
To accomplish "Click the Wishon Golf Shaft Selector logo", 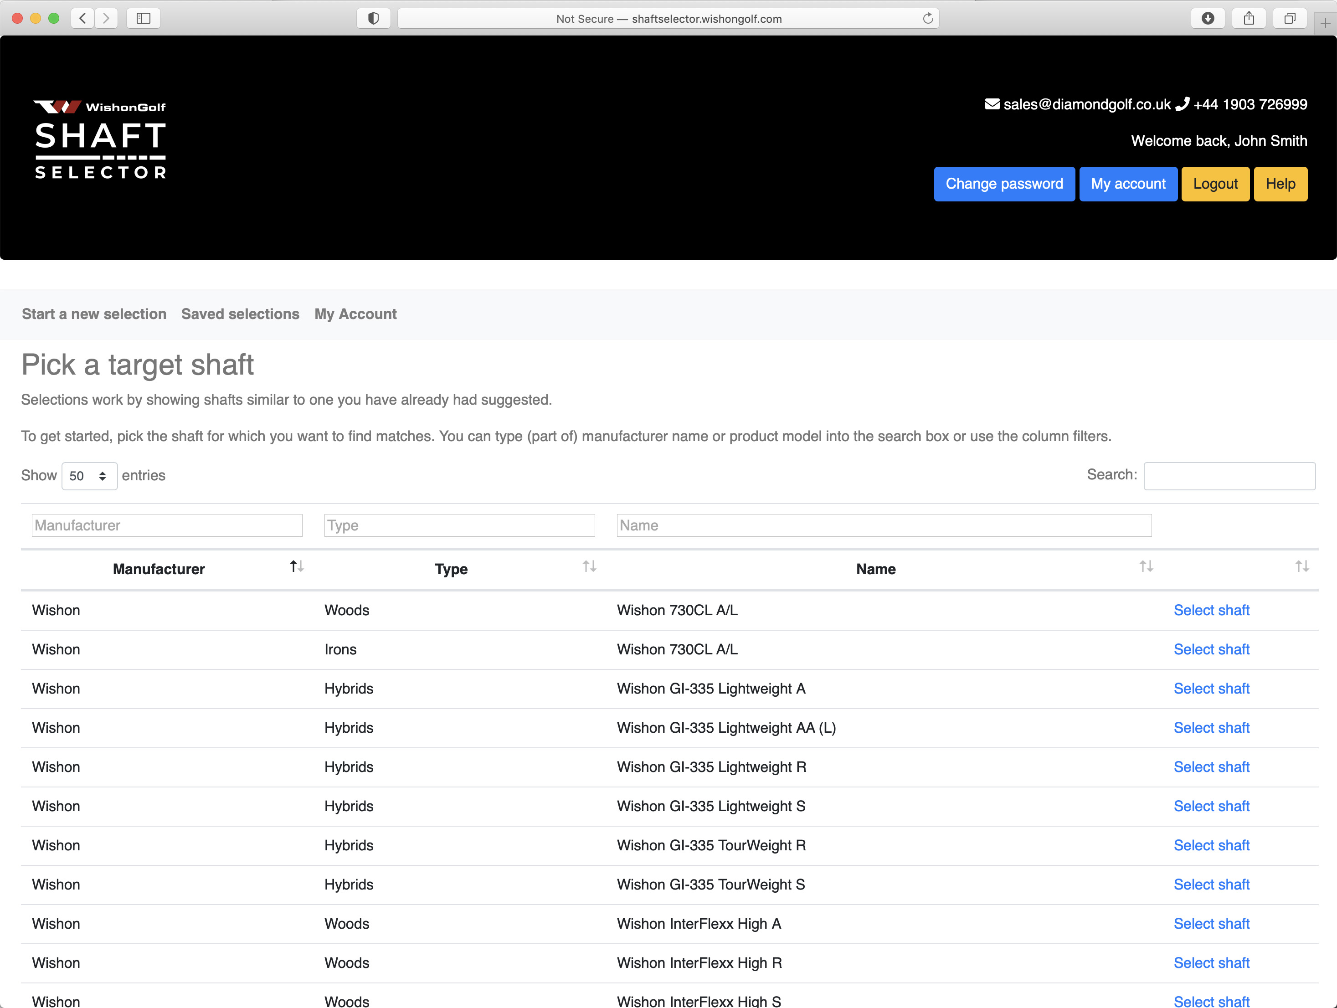I will 100,139.
